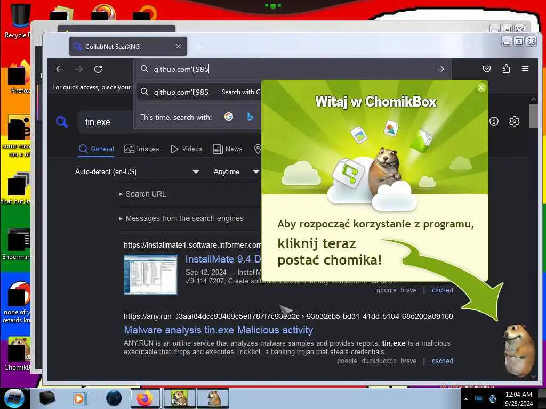Open the Pocket save icon
Screen dimensions: 546x409
(x=487, y=69)
